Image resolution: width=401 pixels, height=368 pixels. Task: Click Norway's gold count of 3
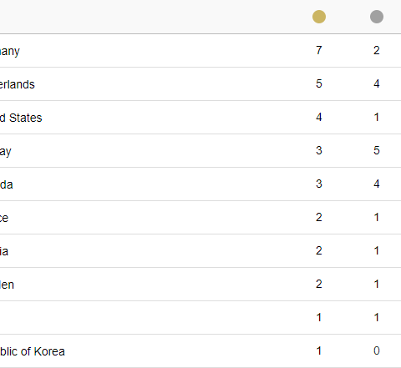[319, 150]
